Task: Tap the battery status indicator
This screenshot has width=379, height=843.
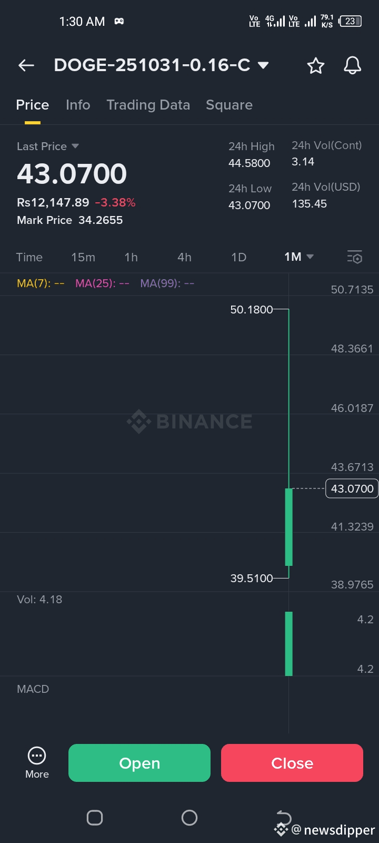Action: coord(351,22)
